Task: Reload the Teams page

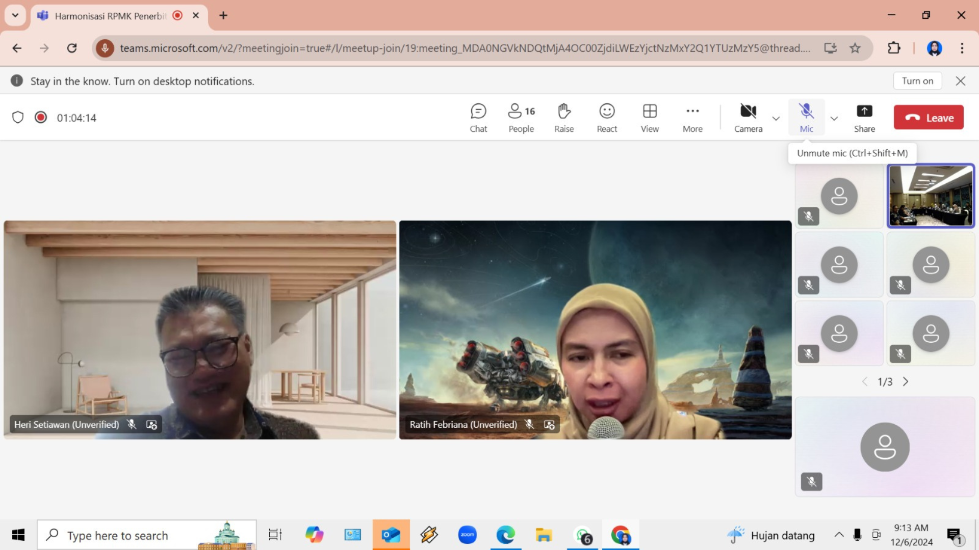Action: [x=72, y=48]
